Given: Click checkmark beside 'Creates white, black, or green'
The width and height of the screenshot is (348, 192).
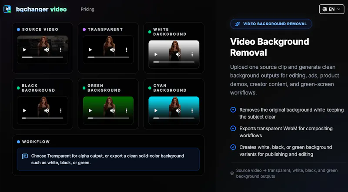Looking at the screenshot, I should (x=233, y=147).
